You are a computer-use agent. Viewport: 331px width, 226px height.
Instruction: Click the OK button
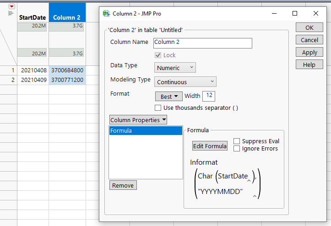[309, 27]
